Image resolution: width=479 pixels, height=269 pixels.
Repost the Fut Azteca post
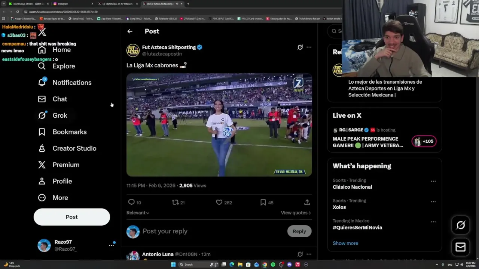[x=175, y=202]
